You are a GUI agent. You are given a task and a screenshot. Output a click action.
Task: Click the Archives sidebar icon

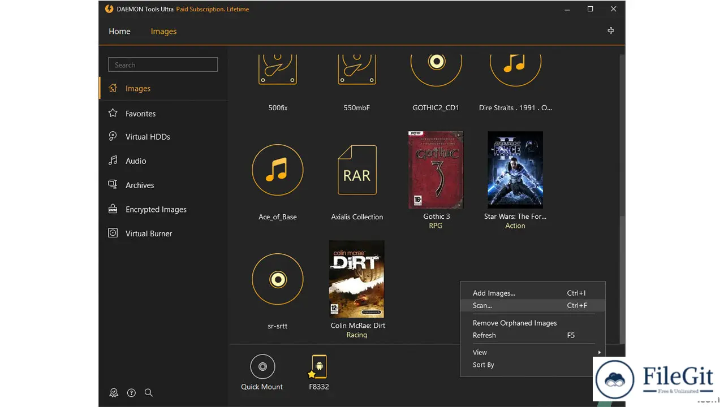click(x=113, y=185)
